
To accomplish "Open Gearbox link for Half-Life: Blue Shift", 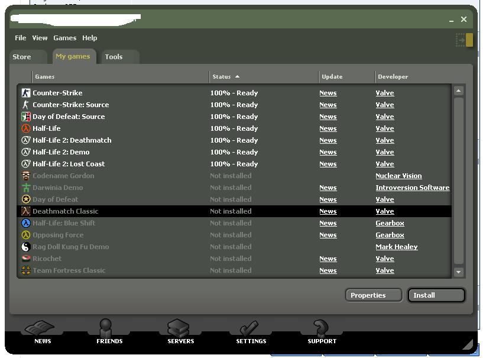I will click(x=390, y=223).
